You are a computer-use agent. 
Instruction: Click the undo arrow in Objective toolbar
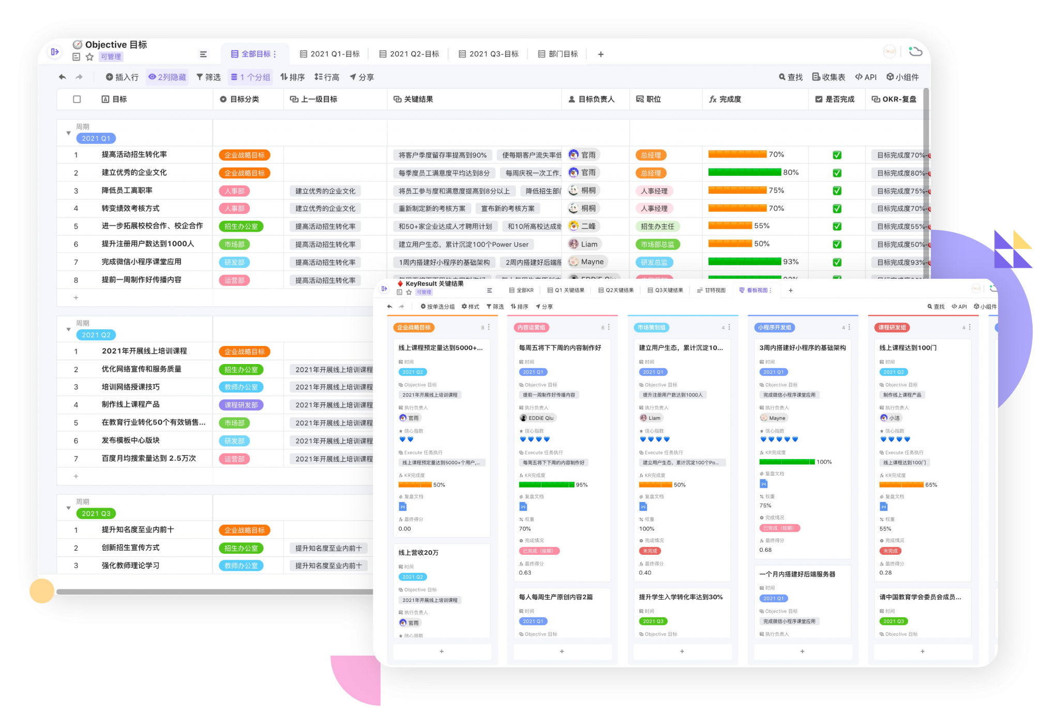coord(63,77)
